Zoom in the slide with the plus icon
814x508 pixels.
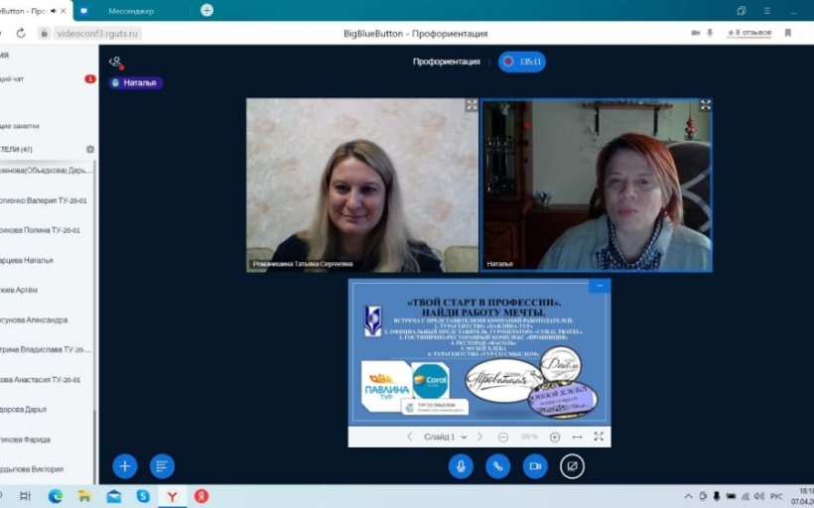[555, 437]
